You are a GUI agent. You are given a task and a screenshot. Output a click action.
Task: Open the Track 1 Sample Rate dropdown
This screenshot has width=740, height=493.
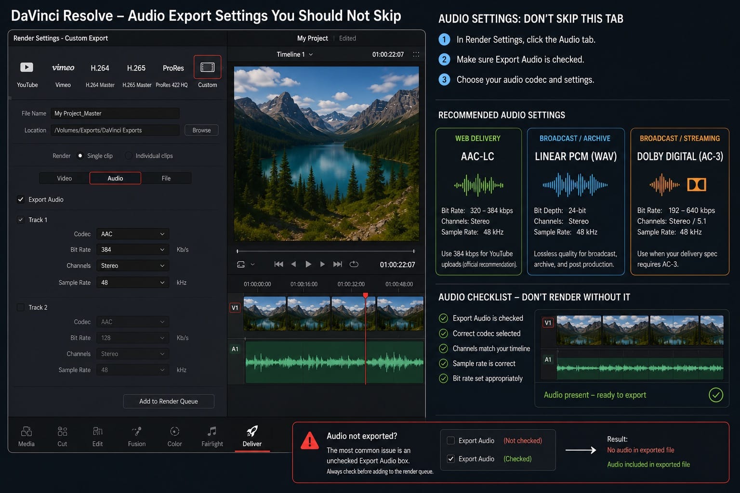pos(132,283)
